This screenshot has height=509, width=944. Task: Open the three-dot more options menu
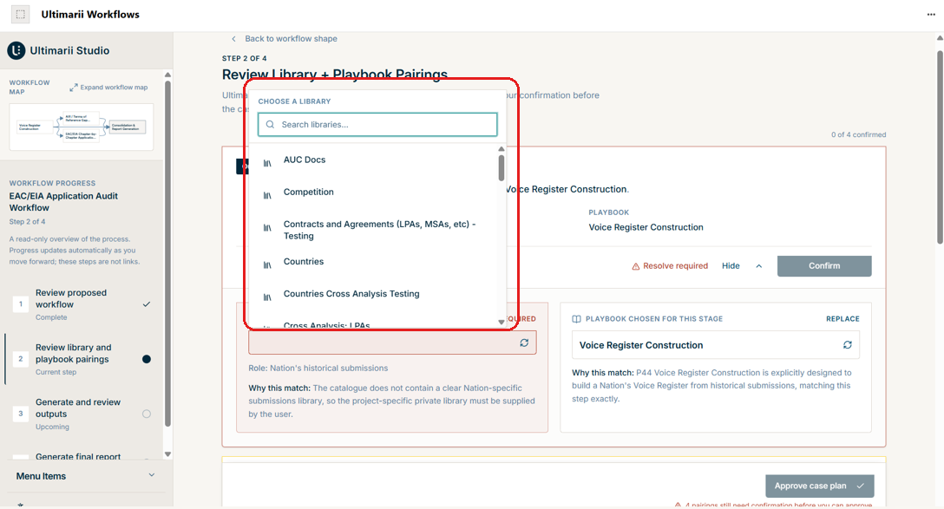931,15
